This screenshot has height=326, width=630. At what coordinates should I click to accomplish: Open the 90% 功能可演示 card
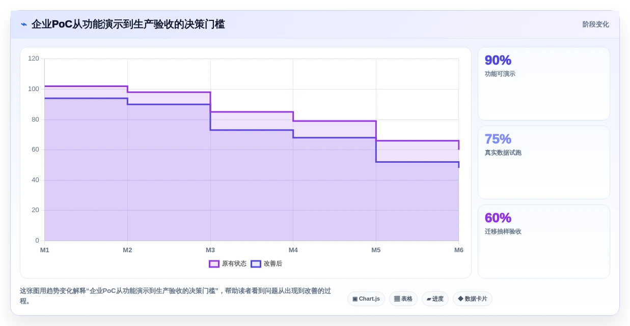pyautogui.click(x=544, y=84)
